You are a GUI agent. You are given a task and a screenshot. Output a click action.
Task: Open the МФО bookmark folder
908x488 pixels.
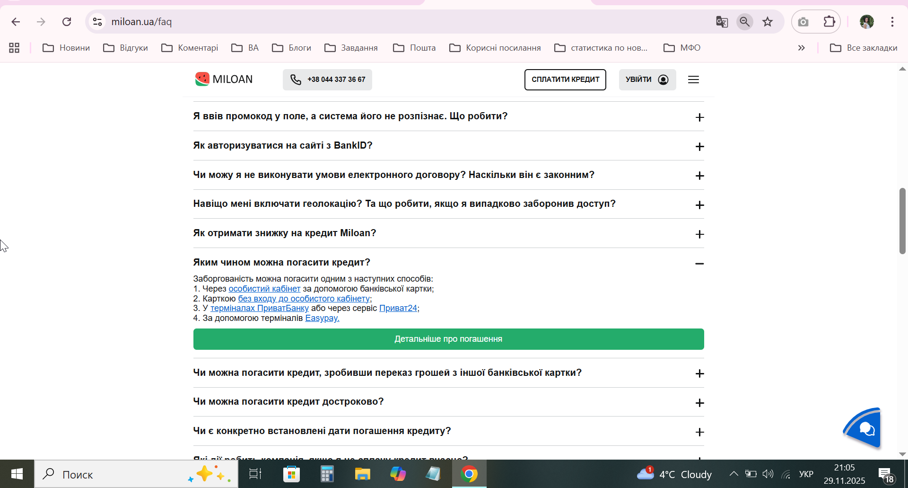682,48
